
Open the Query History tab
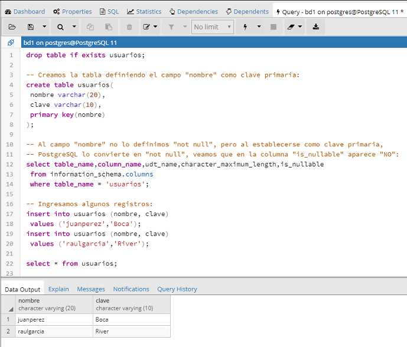[x=177, y=289]
